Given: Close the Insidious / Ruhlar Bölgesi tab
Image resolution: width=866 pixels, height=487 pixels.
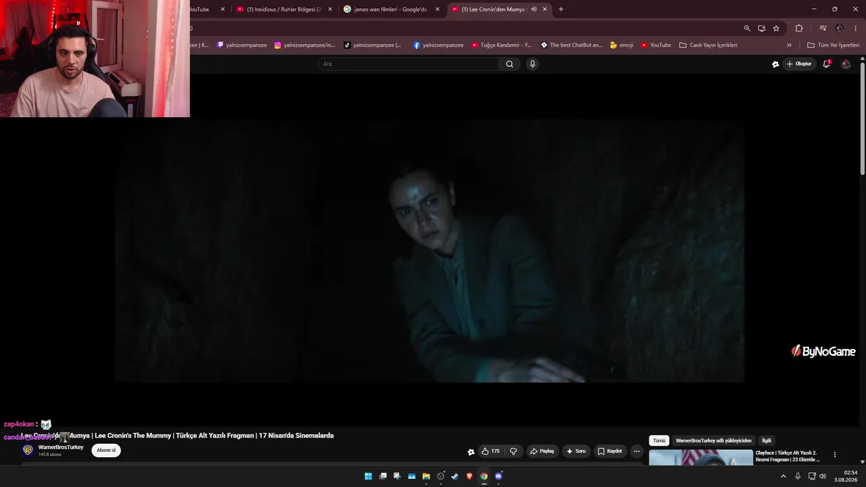Looking at the screenshot, I should [330, 9].
